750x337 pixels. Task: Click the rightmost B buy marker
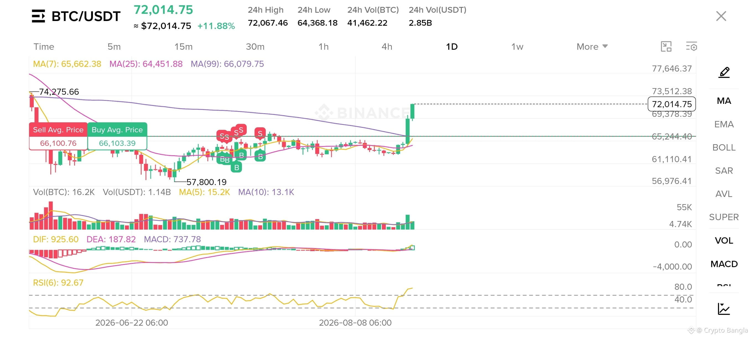[x=260, y=156]
